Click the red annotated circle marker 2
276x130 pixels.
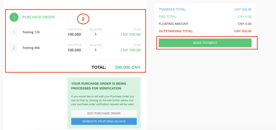coord(83,19)
